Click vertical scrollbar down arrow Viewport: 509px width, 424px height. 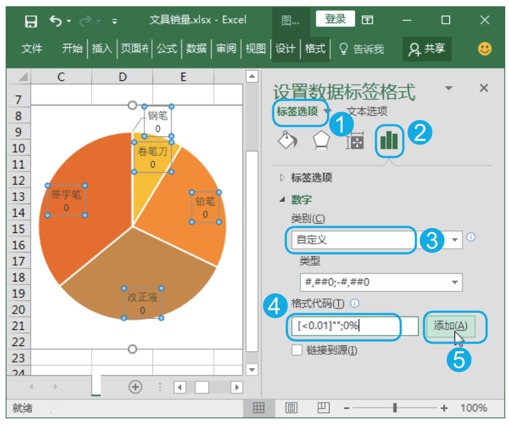252,369
